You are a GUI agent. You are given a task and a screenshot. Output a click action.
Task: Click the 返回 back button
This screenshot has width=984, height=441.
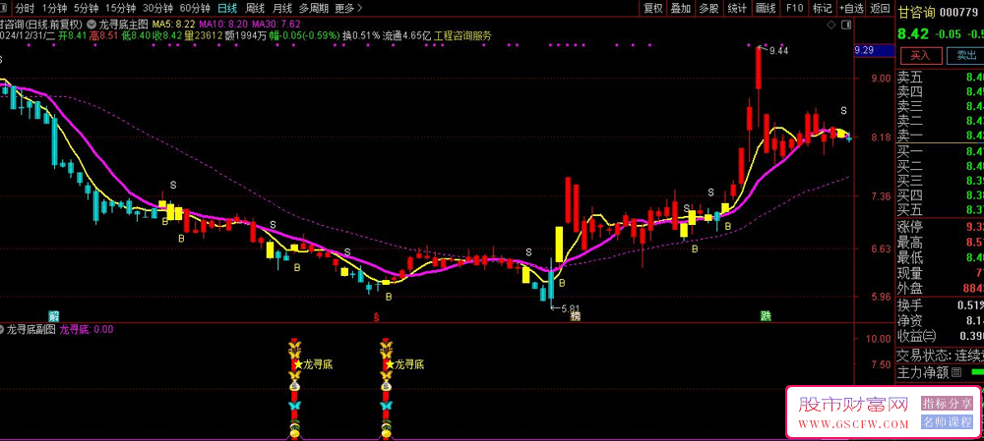(880, 8)
